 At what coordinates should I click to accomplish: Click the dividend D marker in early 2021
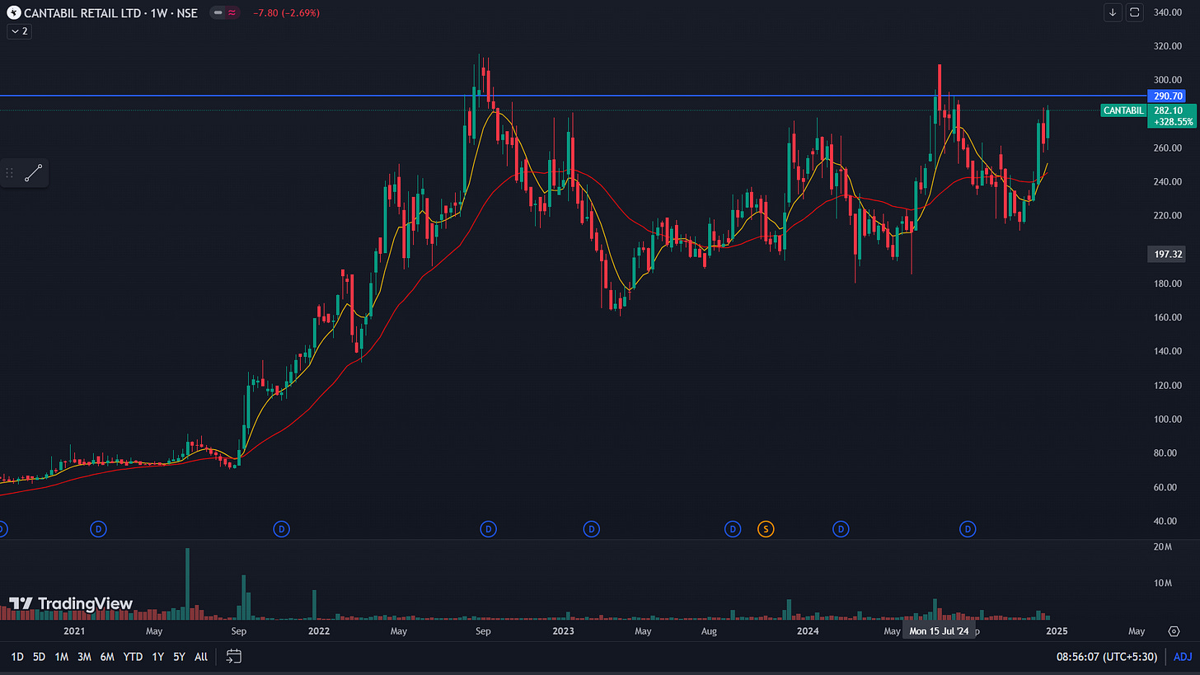pos(99,528)
